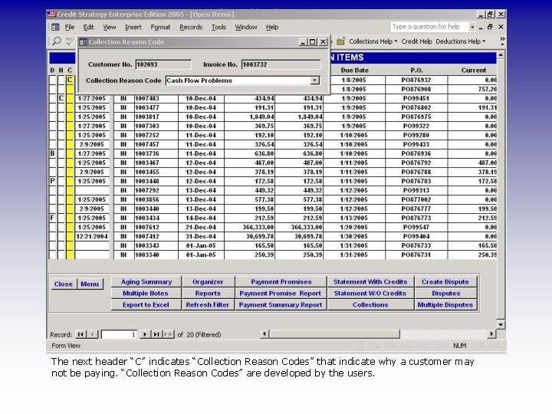Click the horizontal scrollbar left arrow
Image resolution: width=552 pixels, height=414 pixels.
(264, 333)
